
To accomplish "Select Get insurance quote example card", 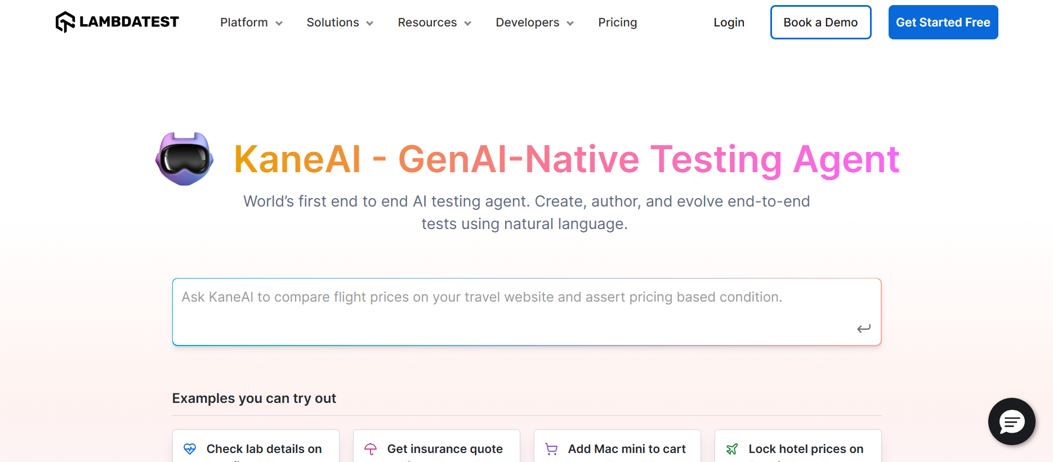I will (x=436, y=446).
